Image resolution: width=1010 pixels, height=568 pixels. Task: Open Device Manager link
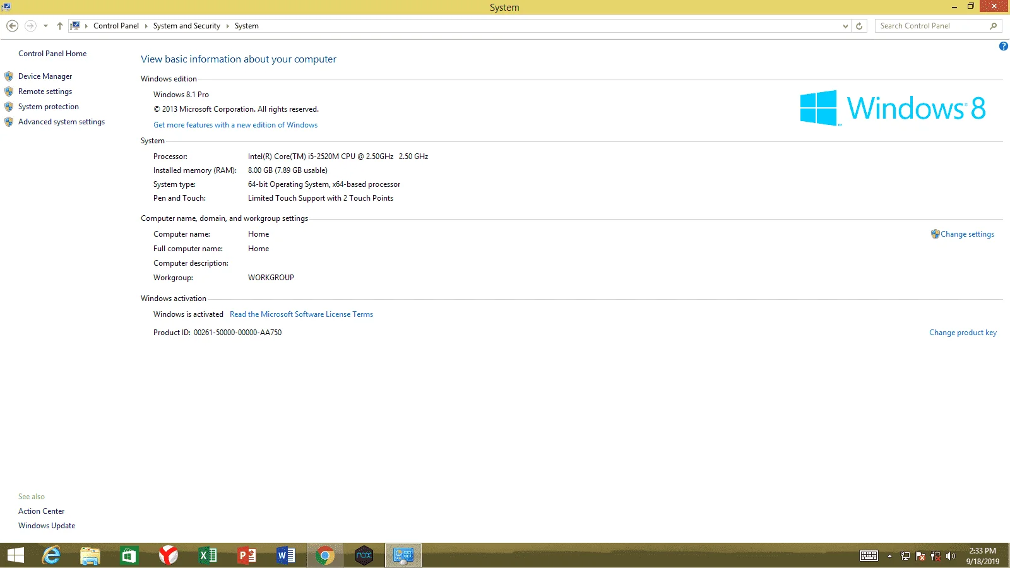coord(45,76)
